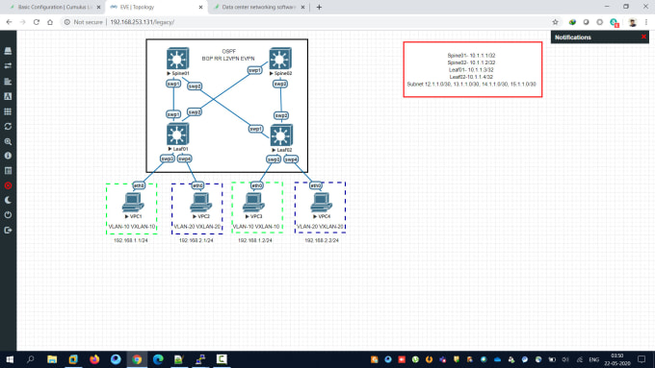
Task: Click the swp4 label under Leaf02
Action: point(291,159)
